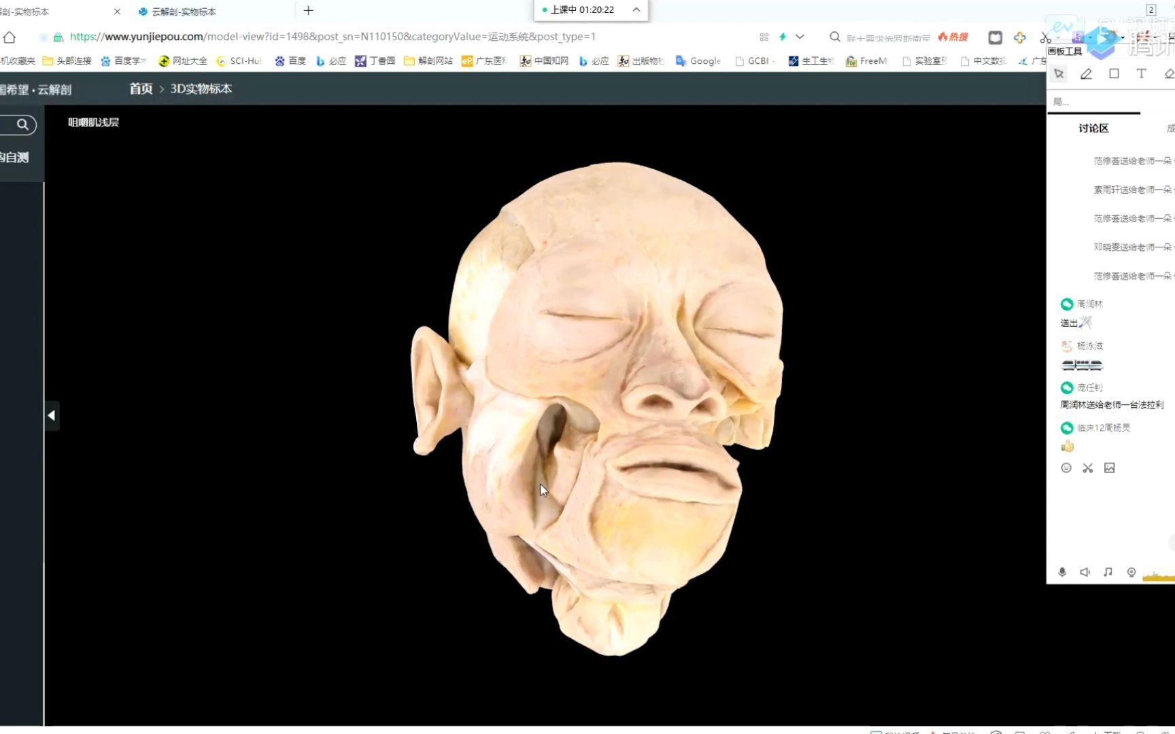The image size is (1175, 734).
Task: Open the GCBI bookmark
Action: point(755,60)
